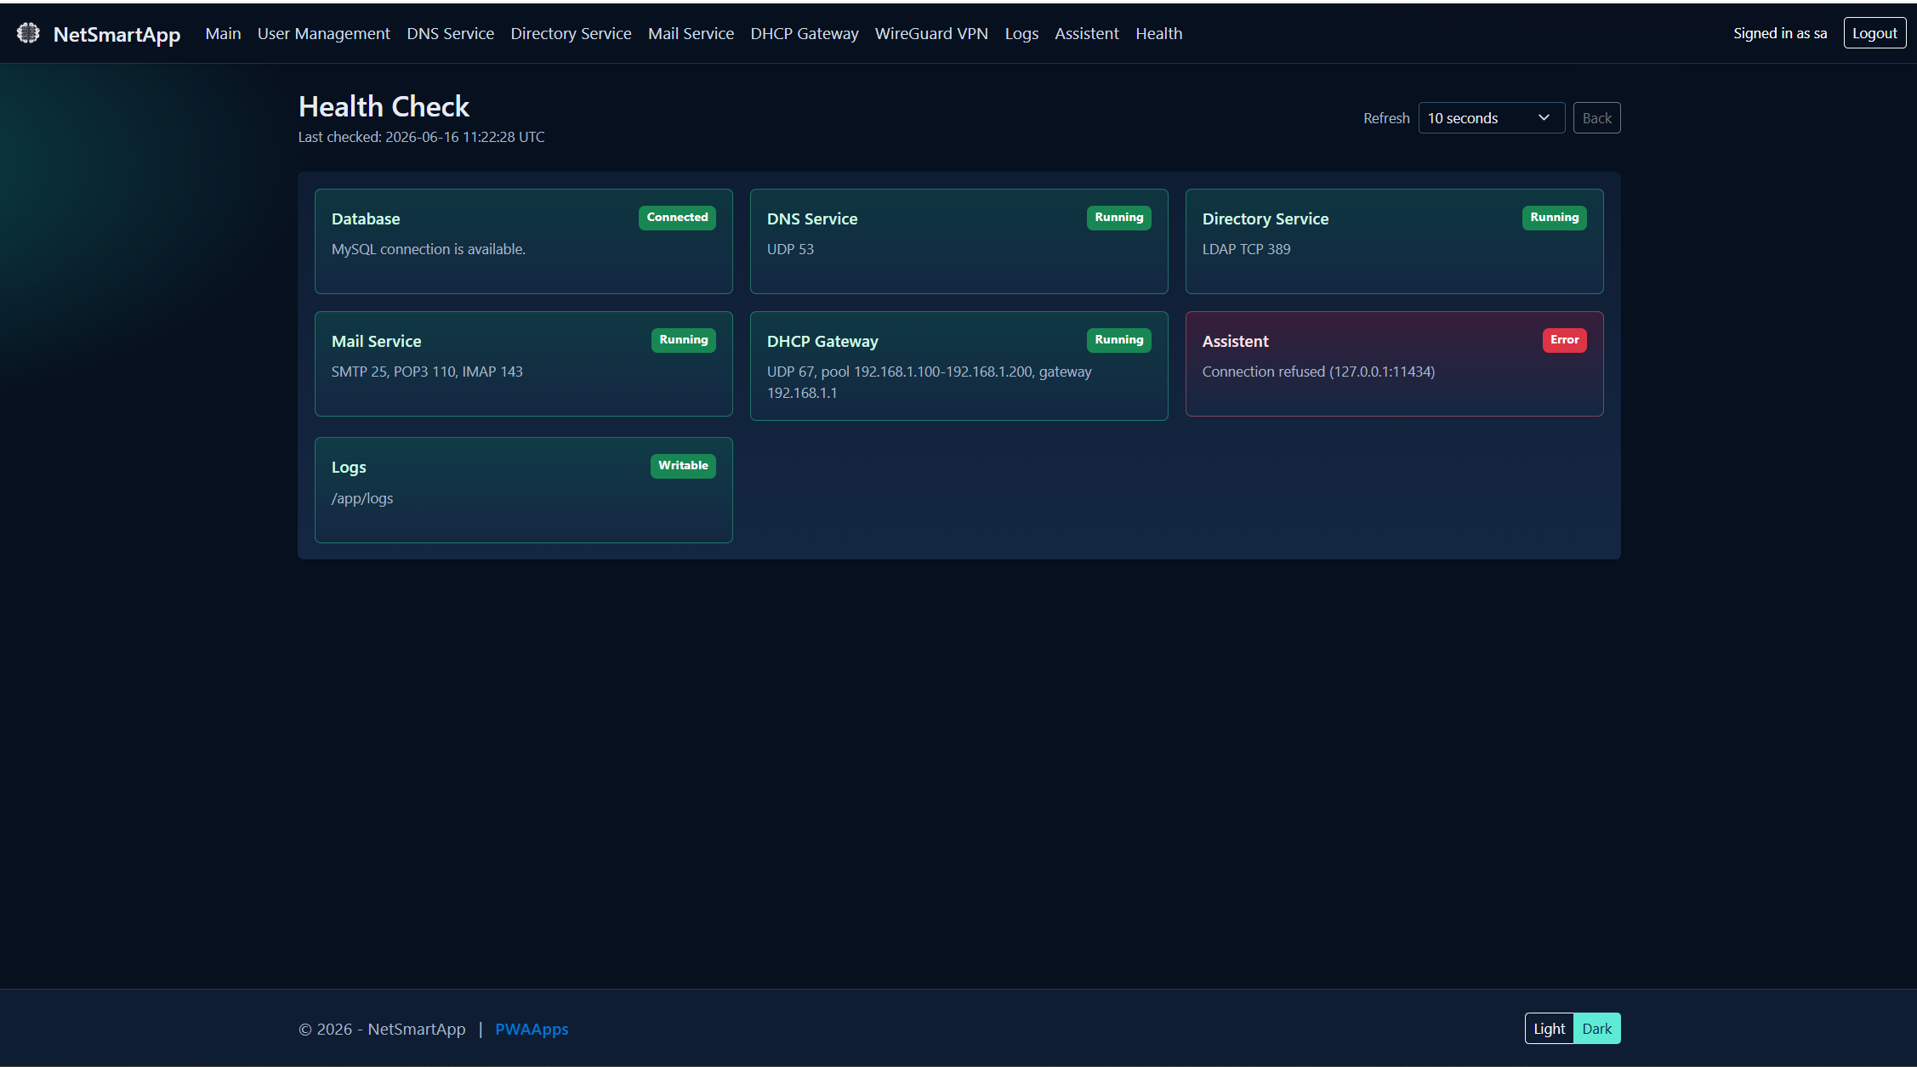Click "SMTP 25, POP3 110, IMAP 143" text
Screen dimensions: 1917x1067
tap(427, 372)
